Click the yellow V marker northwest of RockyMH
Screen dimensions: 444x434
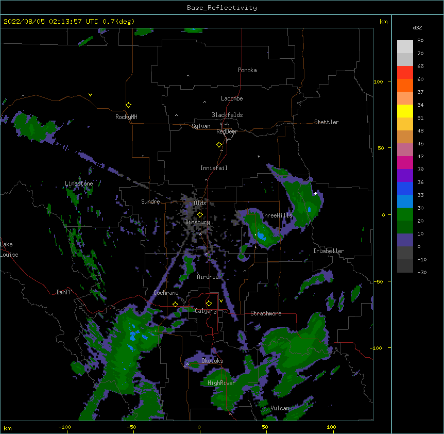click(x=90, y=95)
